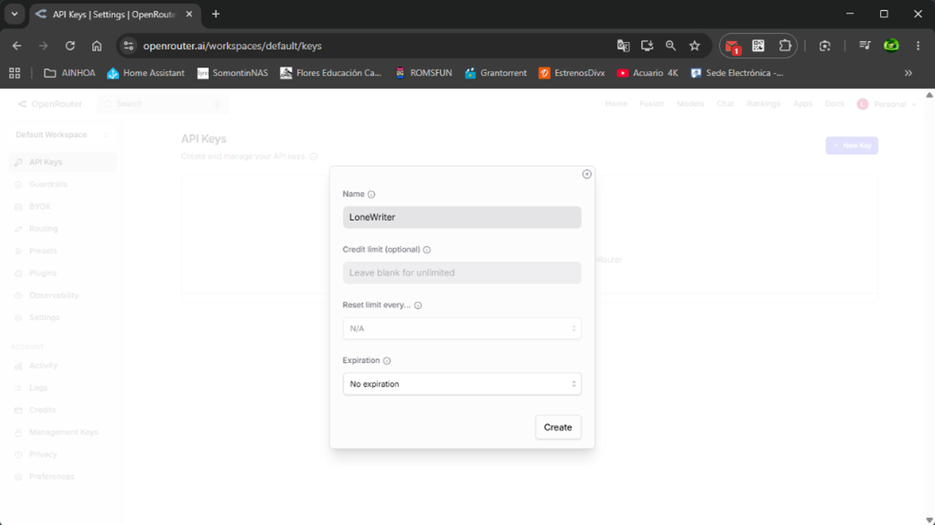Open Plugins in the sidebar

pyautogui.click(x=62, y=273)
